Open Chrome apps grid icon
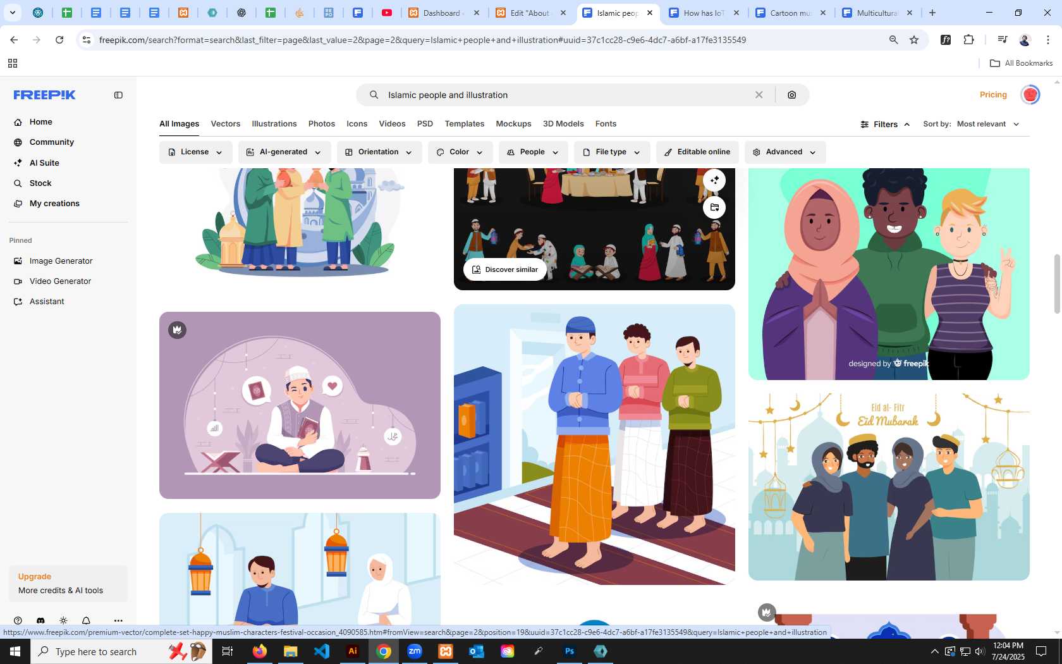This screenshot has height=664, width=1062. tap(13, 63)
